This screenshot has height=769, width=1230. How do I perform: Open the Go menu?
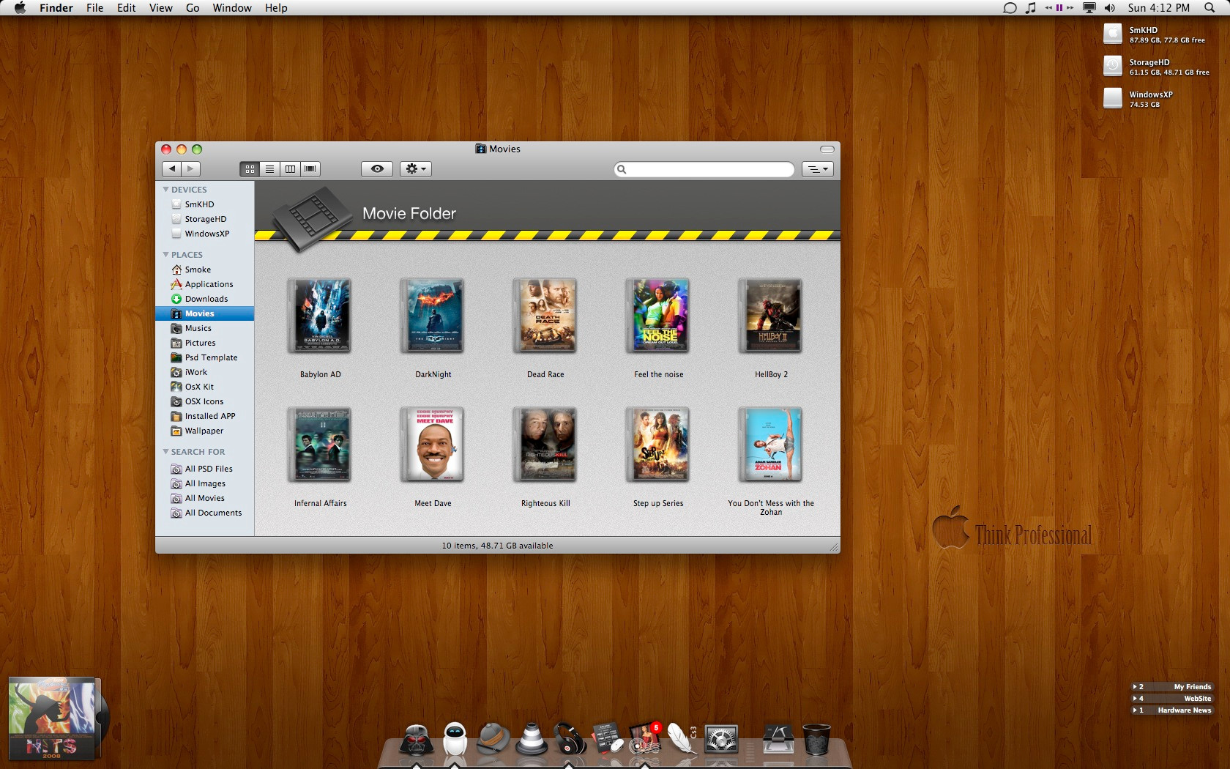193,8
